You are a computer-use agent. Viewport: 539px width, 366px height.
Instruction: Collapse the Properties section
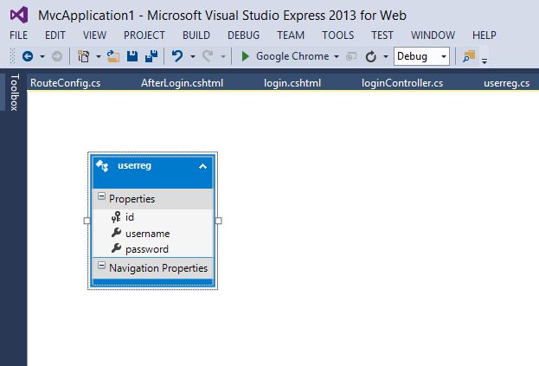pyautogui.click(x=102, y=198)
